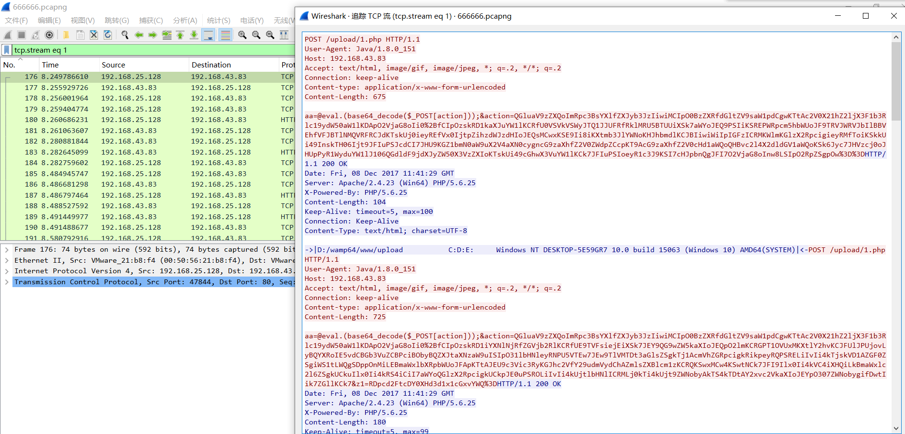Screen dimensions: 905x434
Task: Maximize the Follow TCP Stream window
Action: coord(866,16)
